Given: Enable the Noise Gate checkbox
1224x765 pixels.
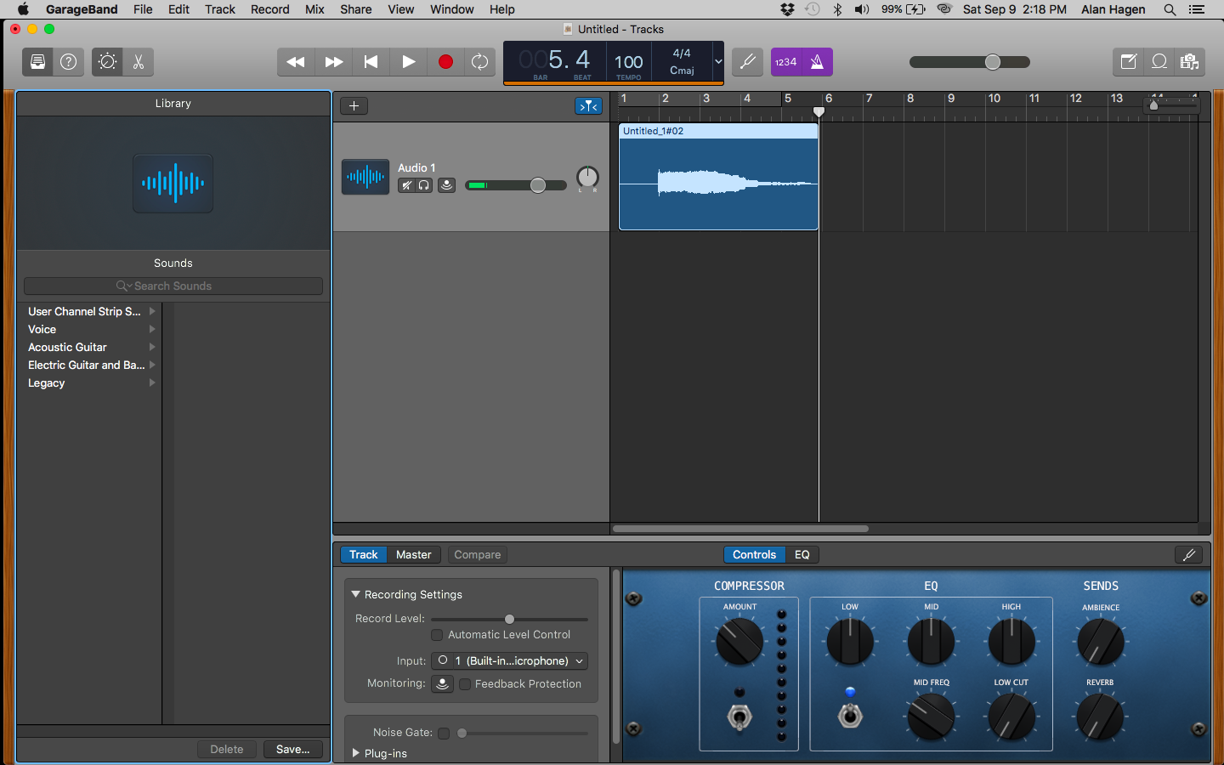Looking at the screenshot, I should [444, 733].
